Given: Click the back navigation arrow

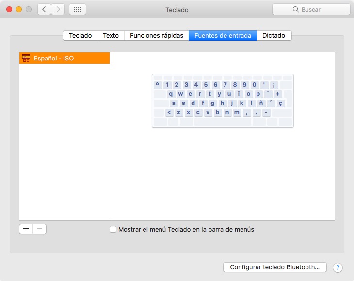Looking at the screenshot, I should [44, 9].
